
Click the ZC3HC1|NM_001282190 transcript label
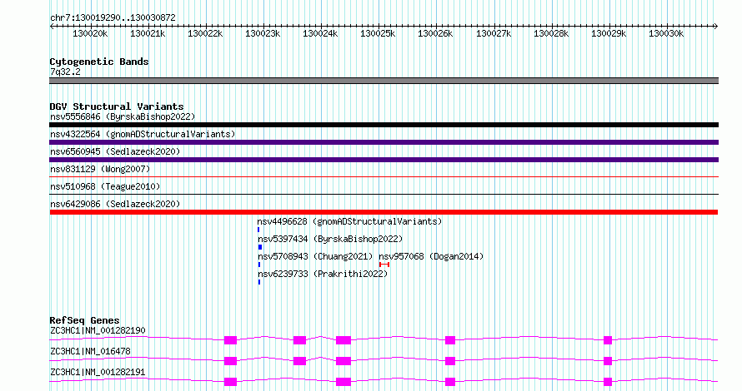click(98, 330)
